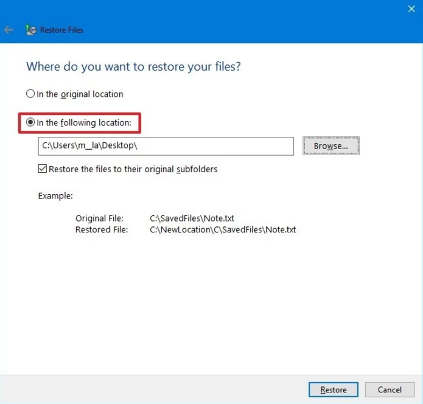This screenshot has width=423, height=404.
Task: Click the 'Where do you want to restore your files?' heading
Action: pos(133,66)
